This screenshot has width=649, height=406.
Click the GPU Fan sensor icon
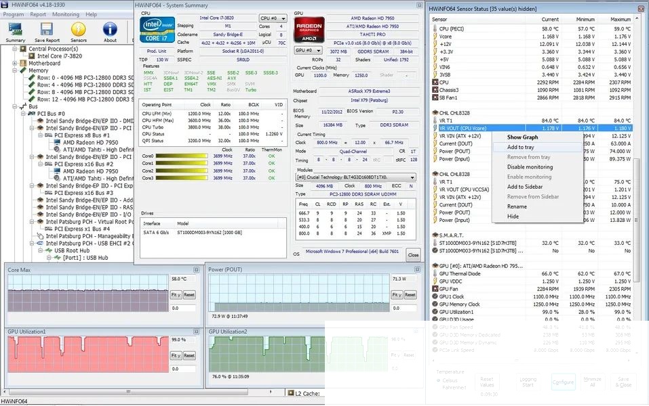coord(435,289)
